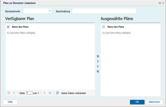This screenshot has height=107, width=166.
Task: Click the Beschreibung label
Action: (63, 11)
